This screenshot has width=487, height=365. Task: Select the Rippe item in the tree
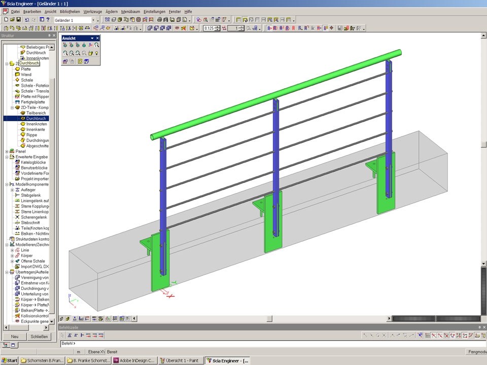pyautogui.click(x=31, y=135)
